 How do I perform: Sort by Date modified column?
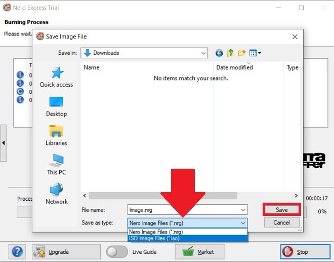click(248, 67)
